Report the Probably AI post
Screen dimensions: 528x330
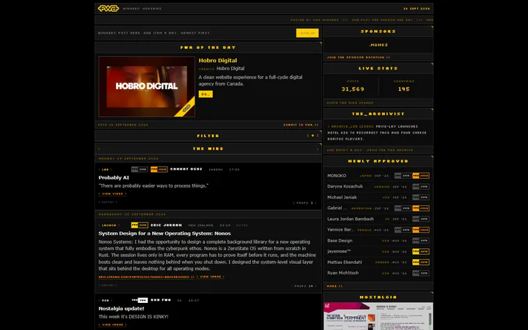(108, 202)
